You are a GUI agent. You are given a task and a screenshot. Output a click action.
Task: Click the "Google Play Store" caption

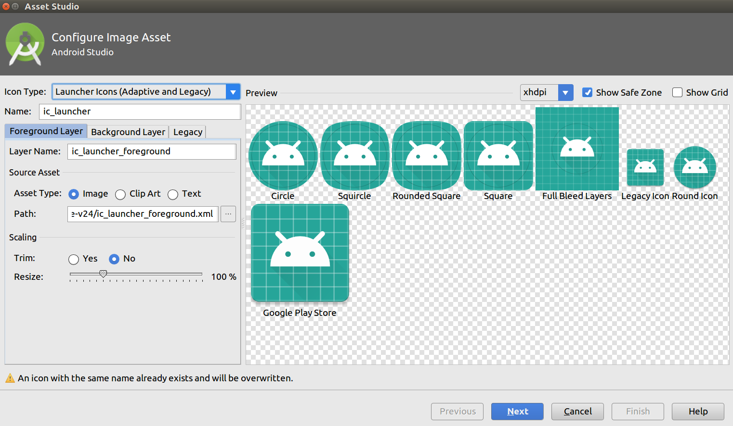300,313
